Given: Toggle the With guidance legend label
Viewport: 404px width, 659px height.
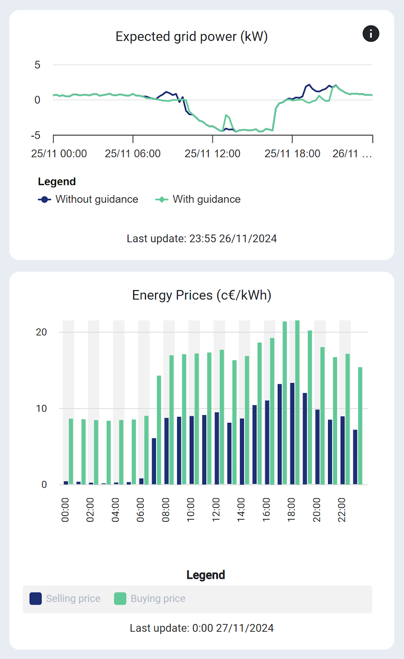Looking at the screenshot, I should tap(206, 200).
